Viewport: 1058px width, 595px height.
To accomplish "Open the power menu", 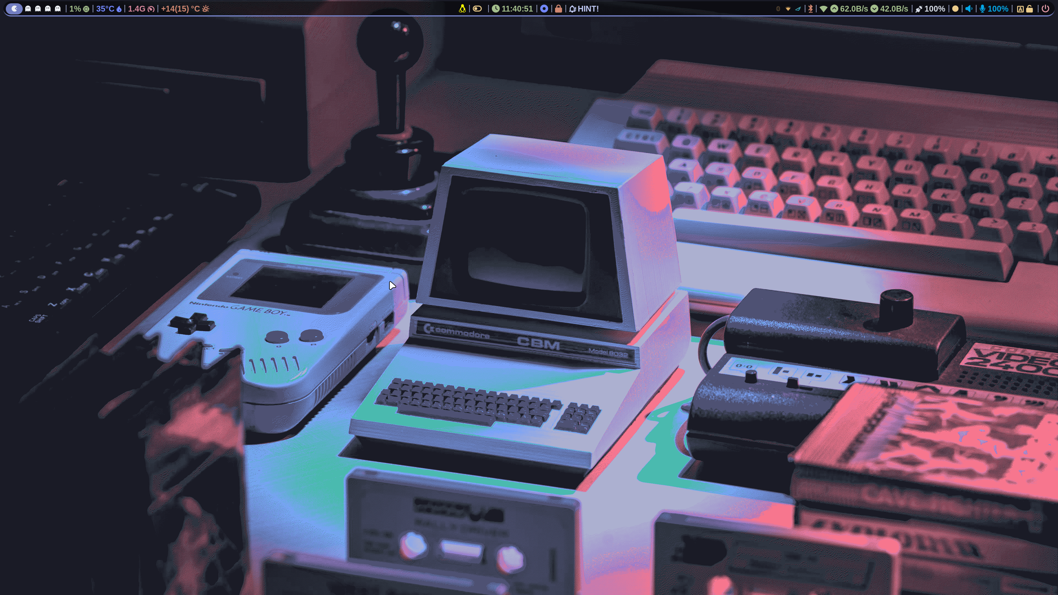I will pos(1045,9).
